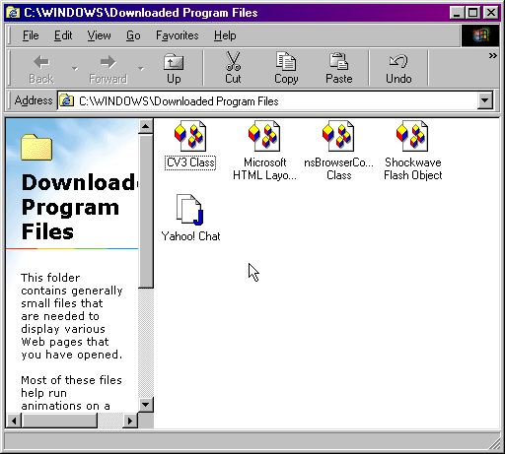
Task: Click the Undo toolbar button
Action: click(x=398, y=68)
